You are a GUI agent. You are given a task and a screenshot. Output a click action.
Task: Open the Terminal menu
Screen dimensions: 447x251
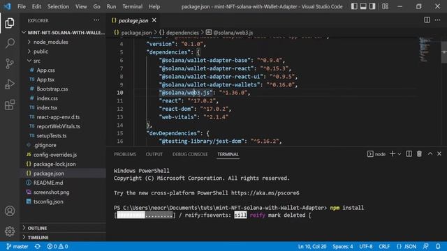click(x=132, y=6)
